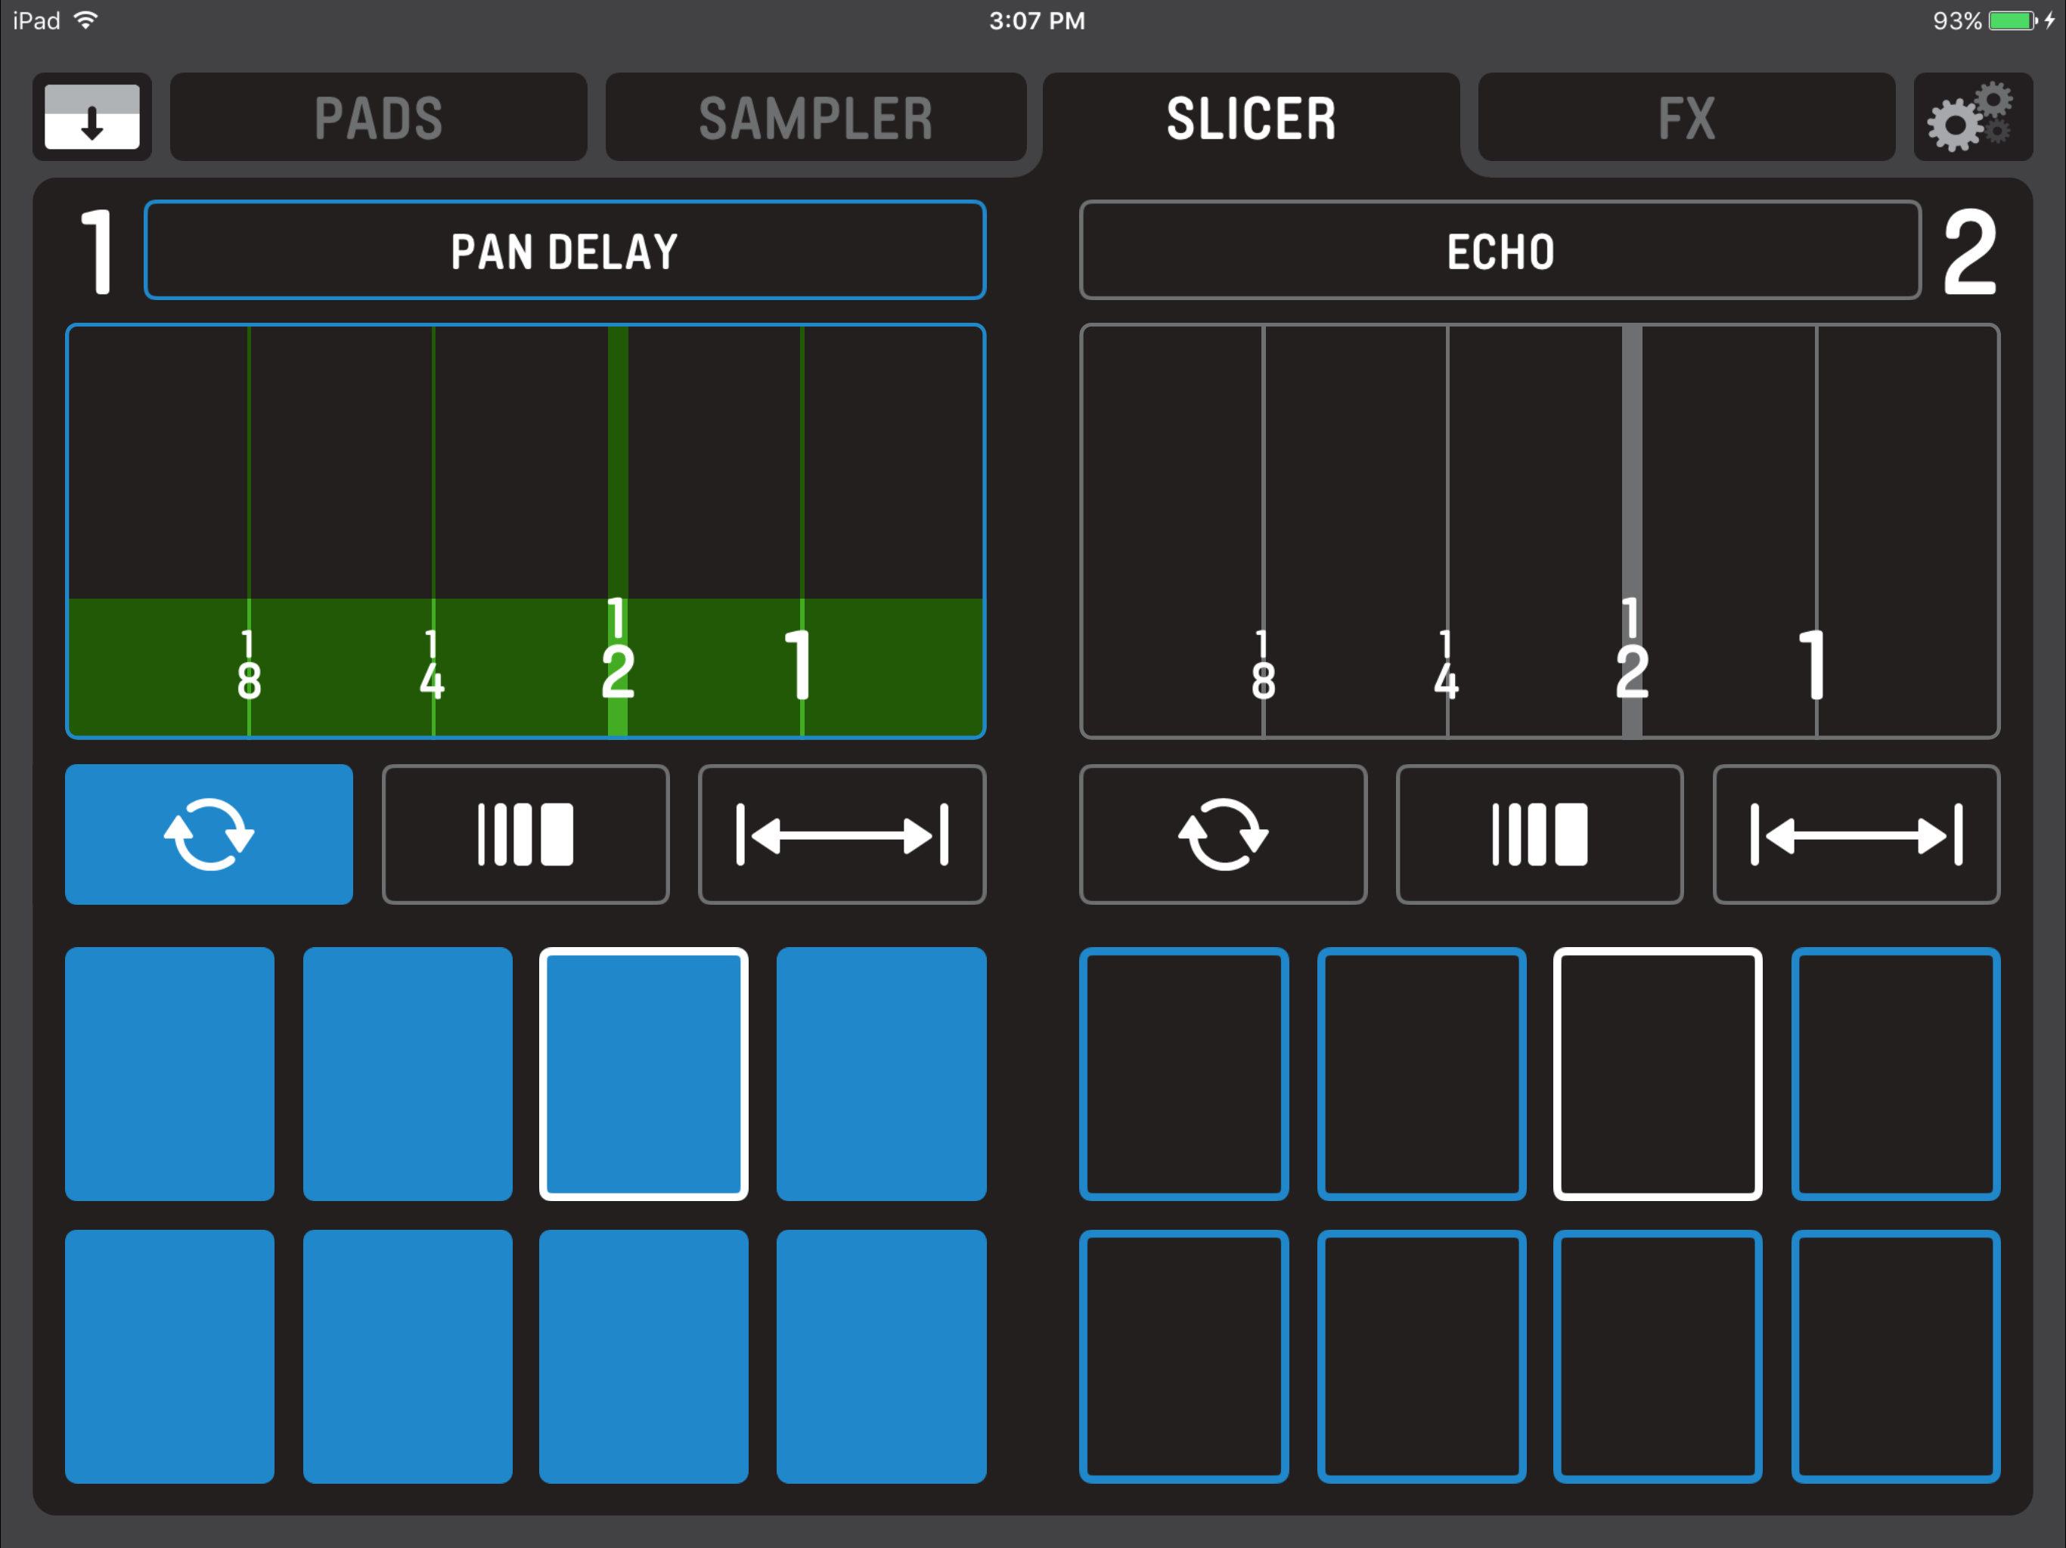Open the PAN DELAY effect selector
This screenshot has height=1548, width=2066.
(x=564, y=250)
